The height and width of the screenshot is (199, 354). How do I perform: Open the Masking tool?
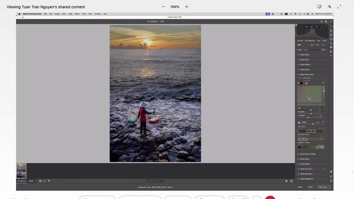331,39
